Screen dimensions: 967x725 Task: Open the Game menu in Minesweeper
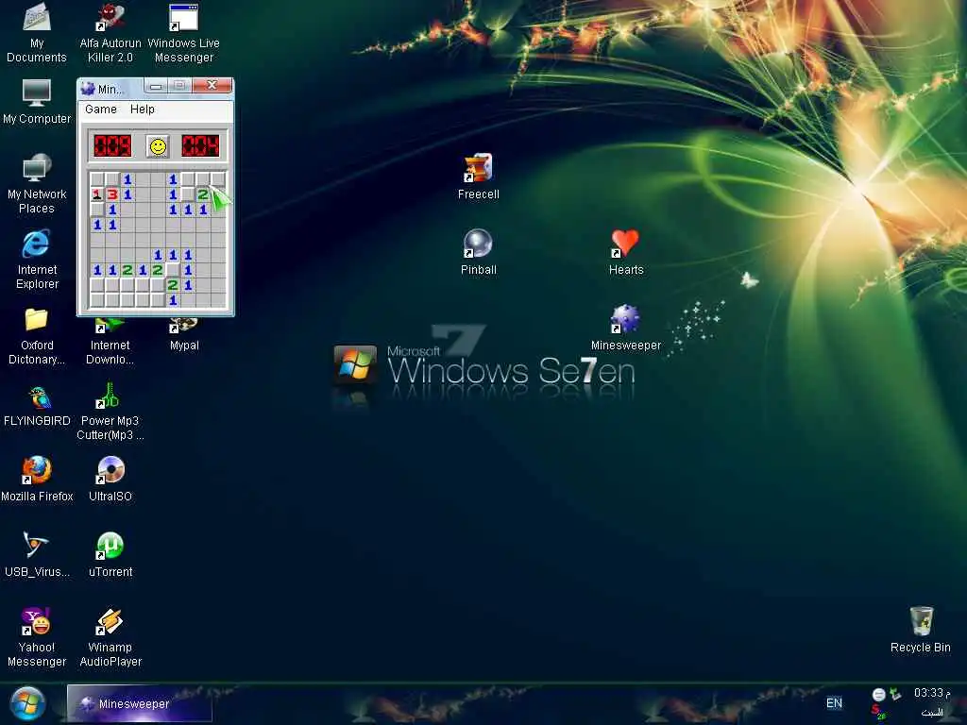[100, 110]
